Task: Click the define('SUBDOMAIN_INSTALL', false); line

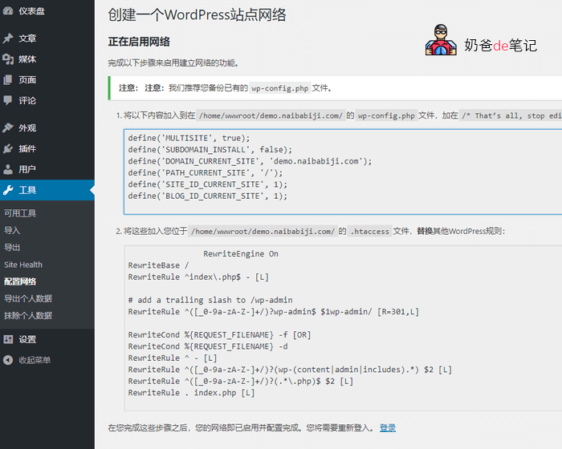Action: [x=210, y=150]
